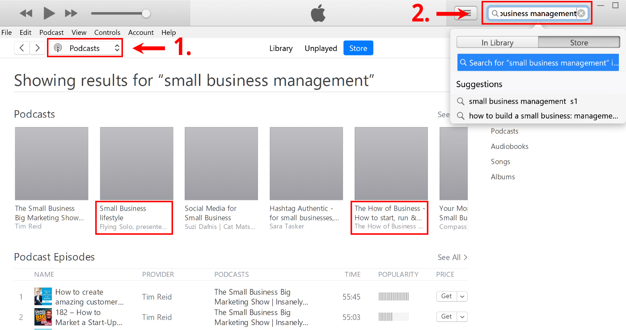Image resolution: width=626 pixels, height=330 pixels.
Task: Switch to the Library tab
Action: (x=281, y=48)
